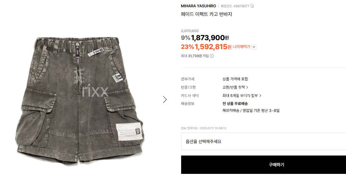This screenshot has height=177, width=346.
Task: Select the 나의혜택가 label text
Action: point(241,47)
